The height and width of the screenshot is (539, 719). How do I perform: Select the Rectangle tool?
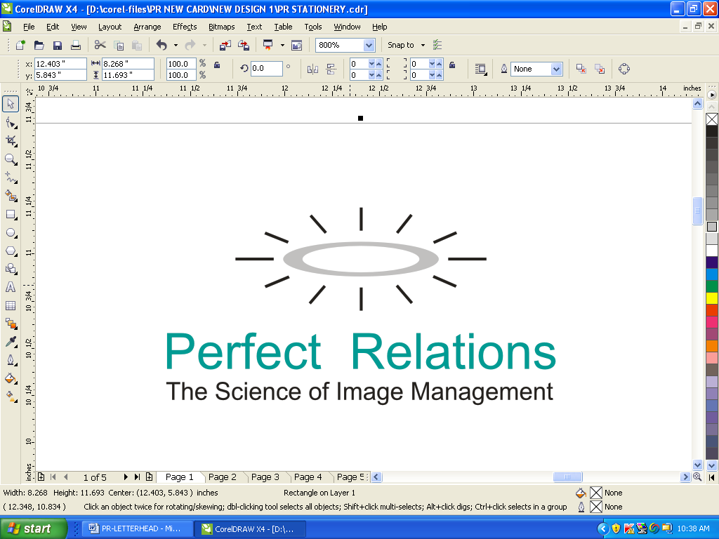pyautogui.click(x=11, y=215)
